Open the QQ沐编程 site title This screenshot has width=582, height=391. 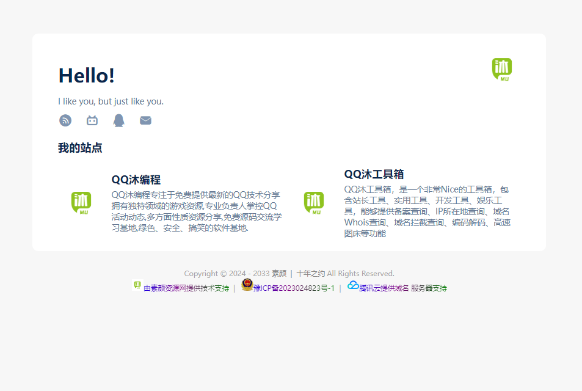[x=136, y=180]
